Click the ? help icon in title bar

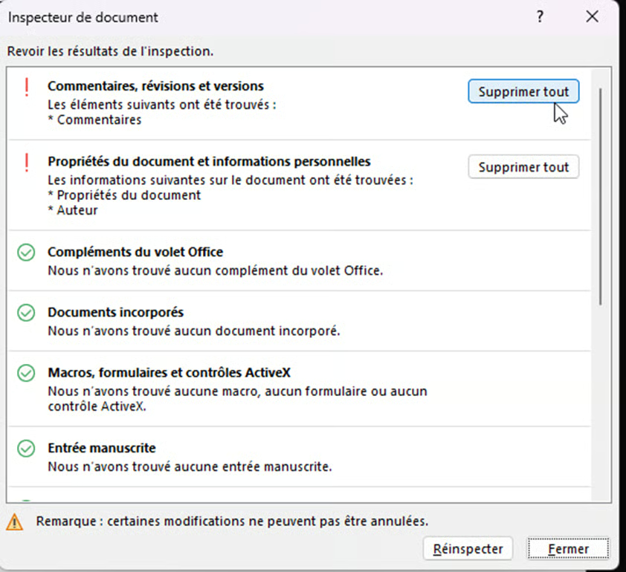pyautogui.click(x=541, y=16)
